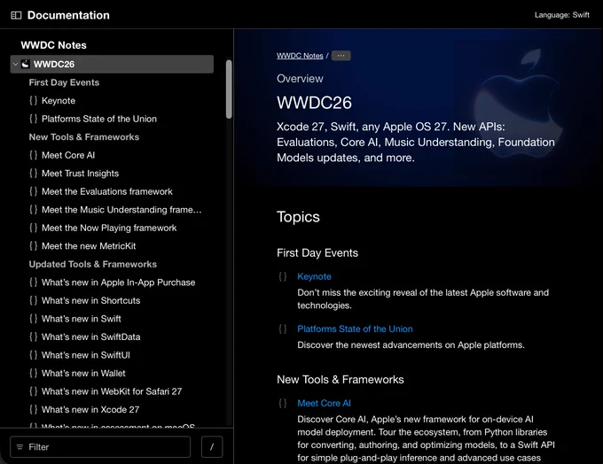Screen dimensions: 603x464
Task: Select Meet the Music Understanding framework entry
Action: pos(121,210)
